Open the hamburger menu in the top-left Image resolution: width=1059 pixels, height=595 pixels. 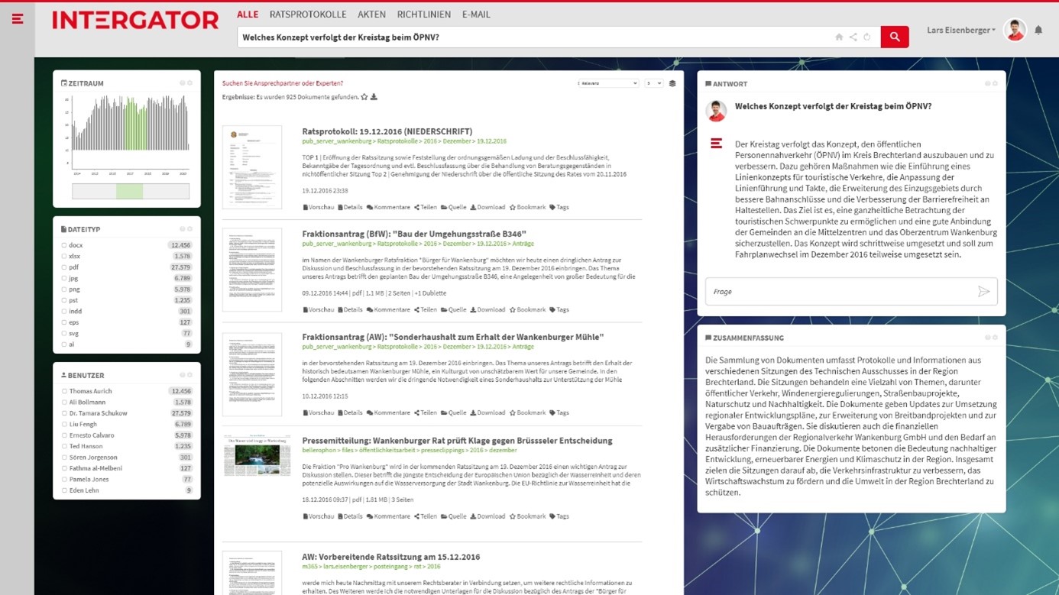point(18,19)
